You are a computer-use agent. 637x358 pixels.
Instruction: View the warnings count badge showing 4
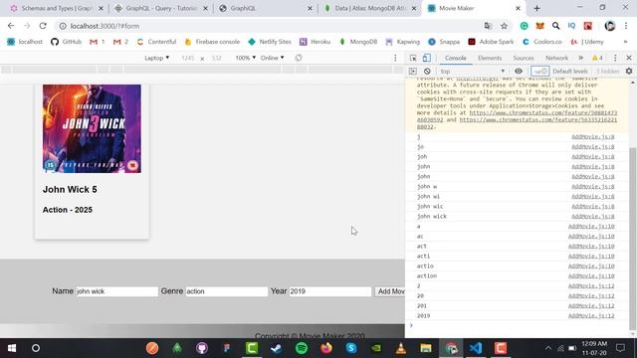[597, 58]
